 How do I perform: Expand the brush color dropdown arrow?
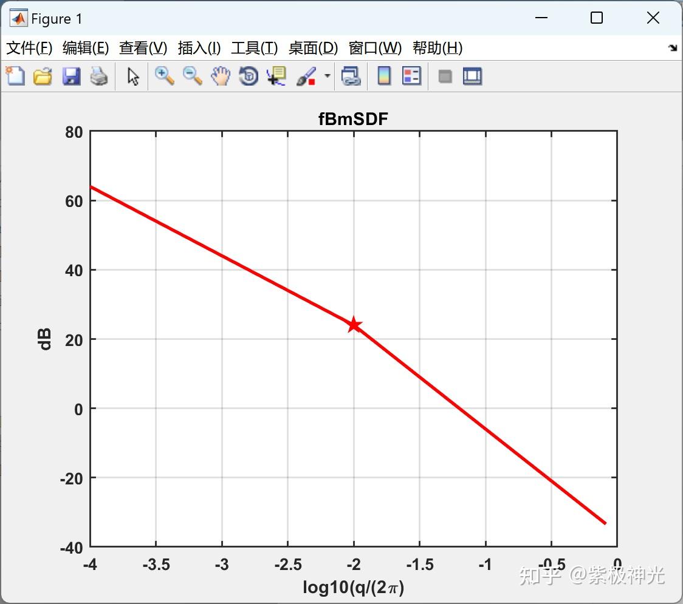328,76
